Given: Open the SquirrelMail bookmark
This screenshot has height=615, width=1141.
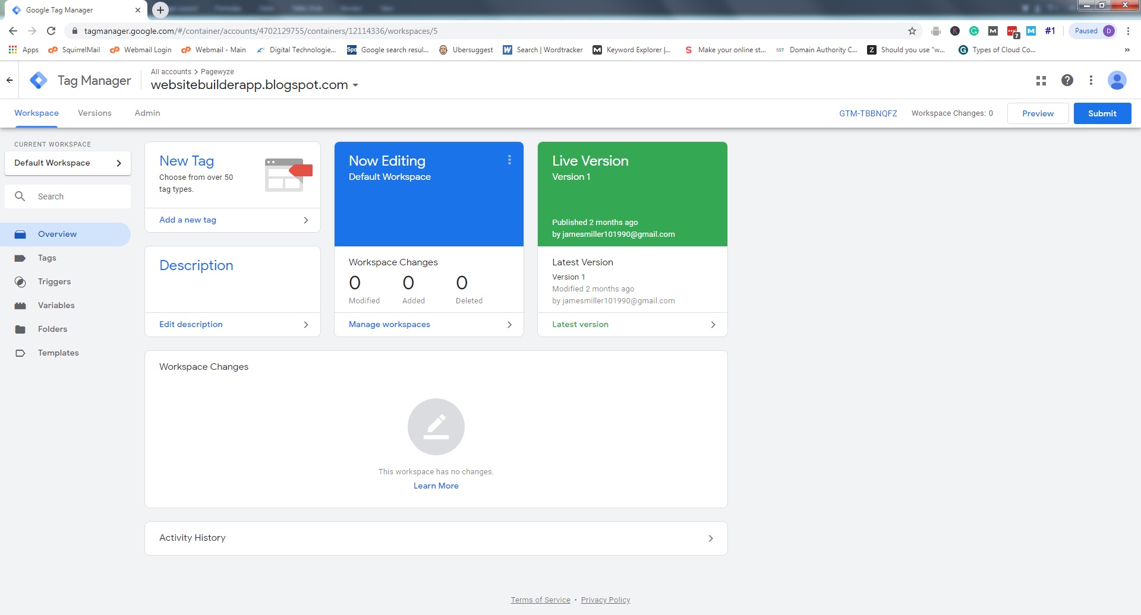Looking at the screenshot, I should (x=74, y=50).
